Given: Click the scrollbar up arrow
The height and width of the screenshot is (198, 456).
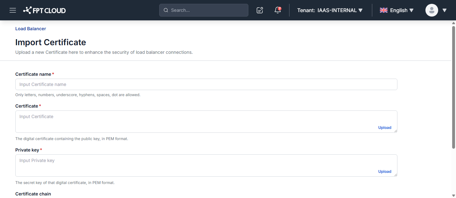Looking at the screenshot, I should coord(454,23).
